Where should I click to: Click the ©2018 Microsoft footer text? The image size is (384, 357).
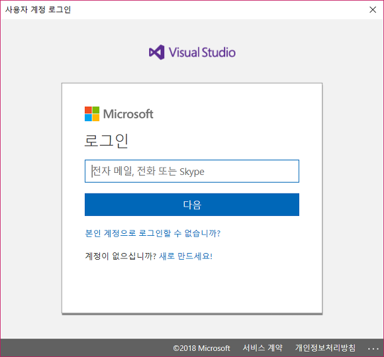[201, 348]
